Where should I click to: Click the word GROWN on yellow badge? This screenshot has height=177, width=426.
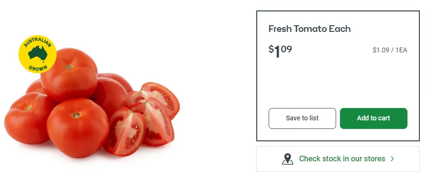click(x=38, y=68)
